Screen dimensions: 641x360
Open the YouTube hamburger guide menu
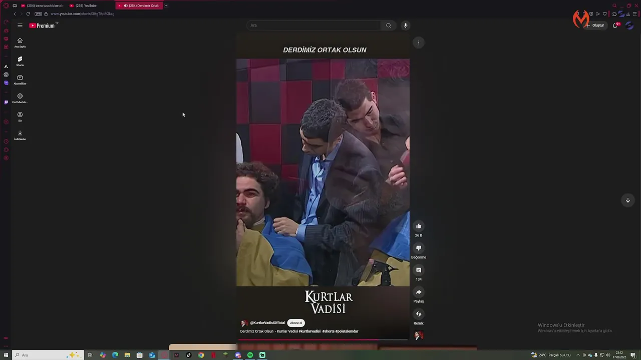point(20,25)
